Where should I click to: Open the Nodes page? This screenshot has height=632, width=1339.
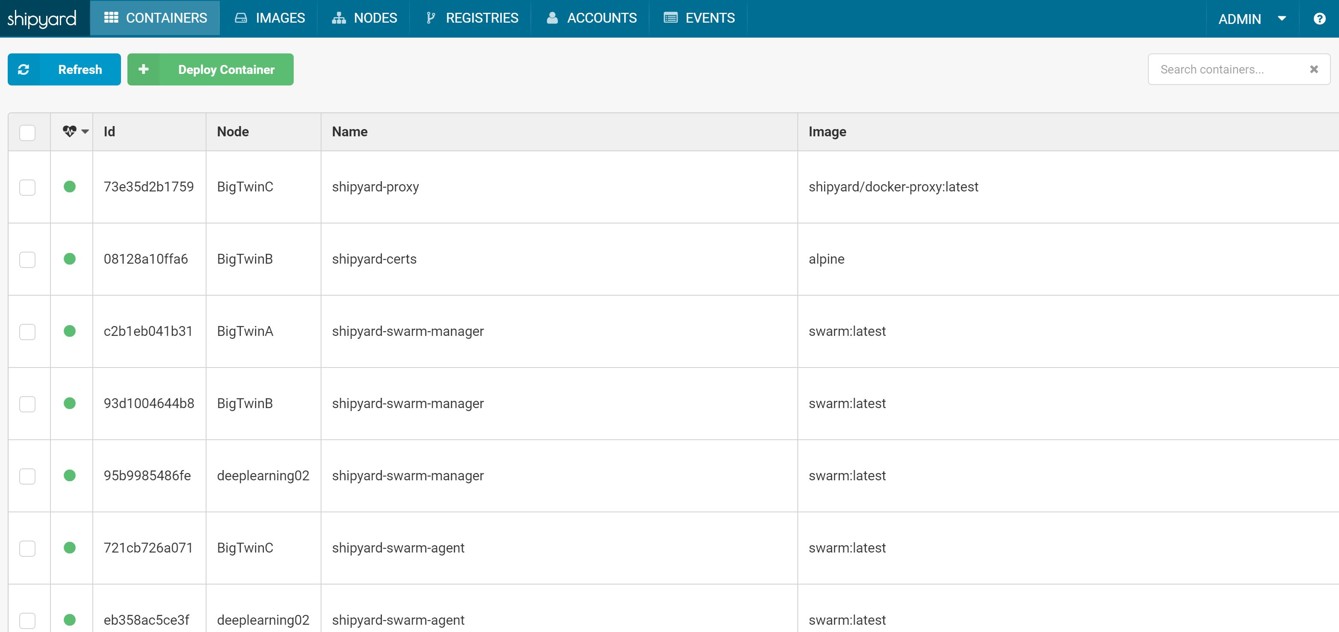364,18
